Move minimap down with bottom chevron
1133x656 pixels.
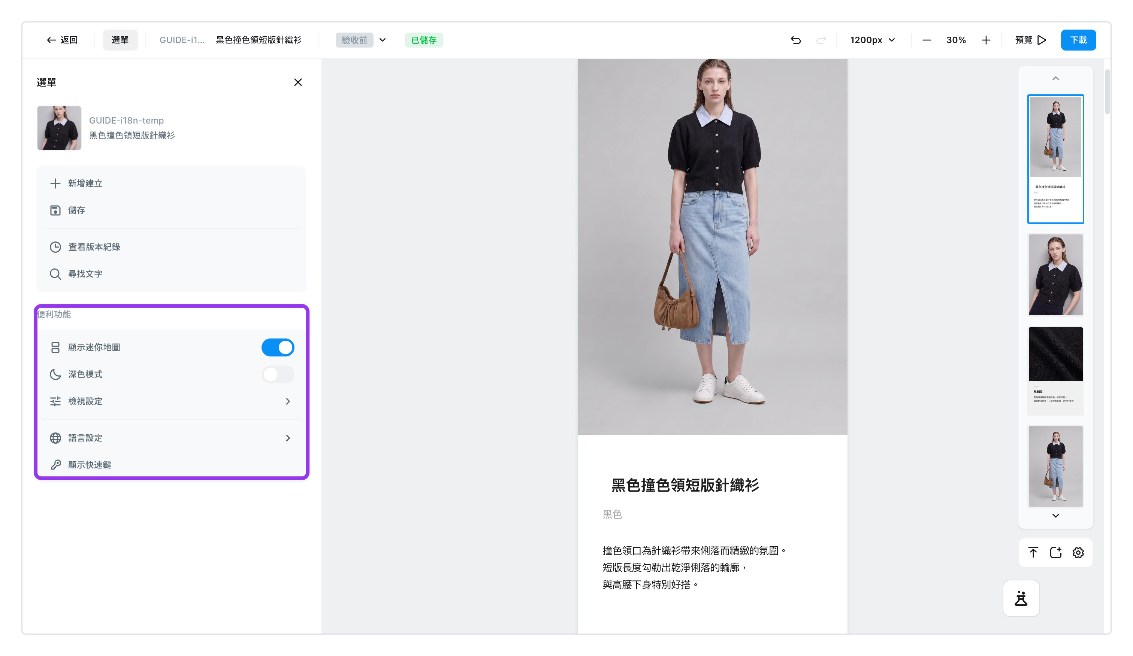coord(1055,515)
